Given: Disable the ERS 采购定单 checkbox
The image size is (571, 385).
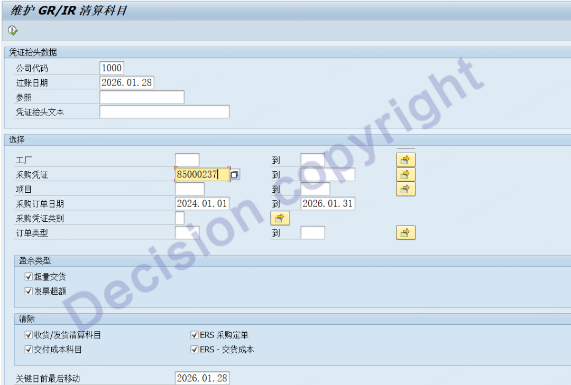Looking at the screenshot, I should pyautogui.click(x=194, y=335).
